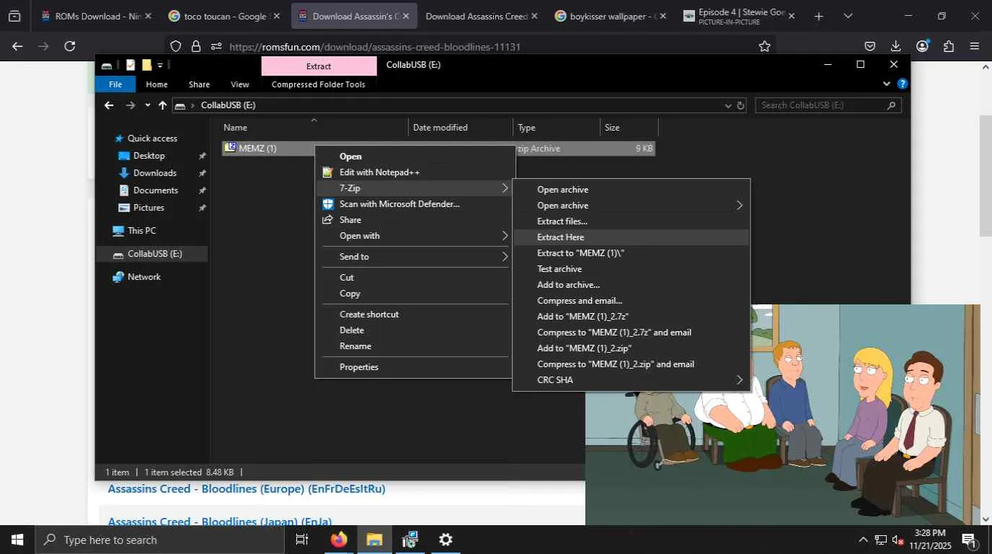Click the Firefox icon in the taskbar
This screenshot has width=992, height=554.
338,540
